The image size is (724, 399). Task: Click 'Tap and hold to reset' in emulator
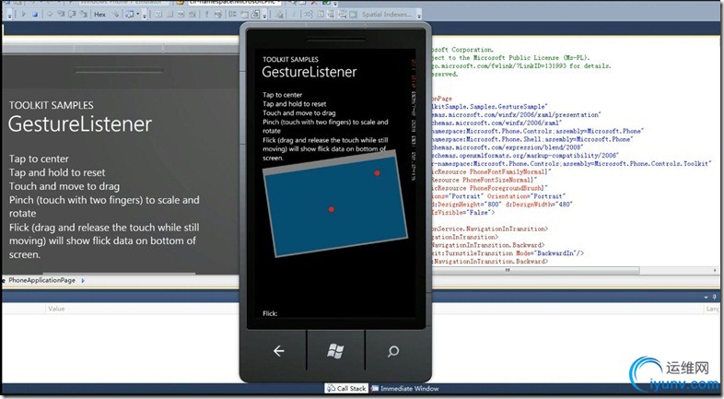pyautogui.click(x=294, y=104)
